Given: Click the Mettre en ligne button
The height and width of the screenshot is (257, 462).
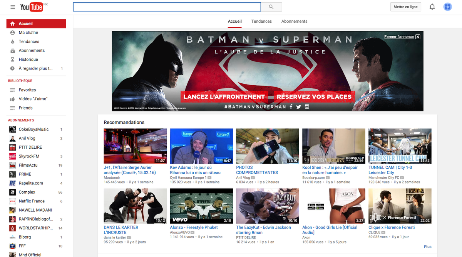Looking at the screenshot, I should click(x=406, y=7).
